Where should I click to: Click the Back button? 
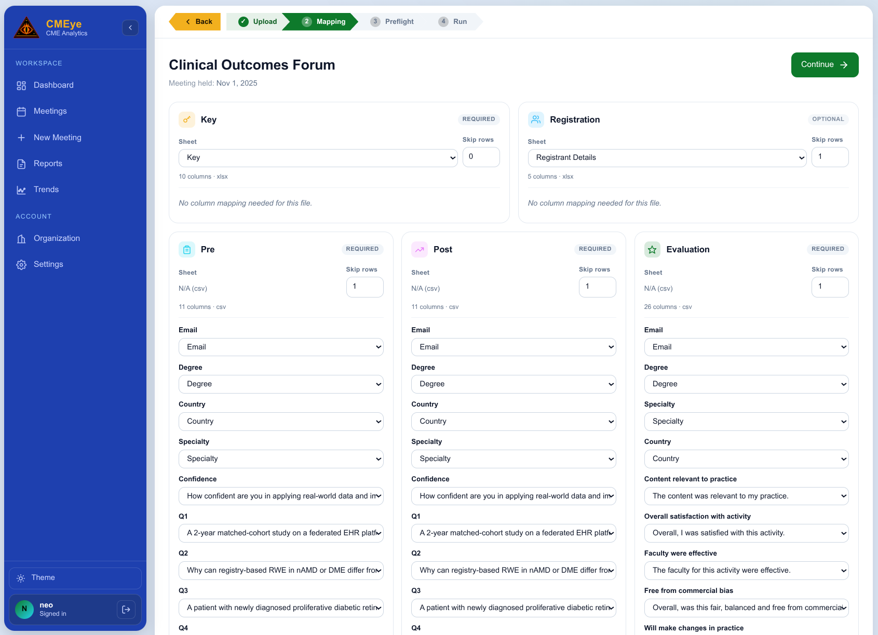(x=195, y=21)
